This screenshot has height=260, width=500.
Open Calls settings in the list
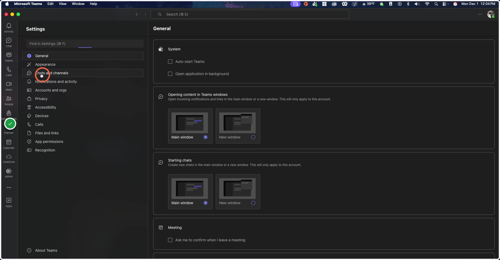click(x=83, y=125)
